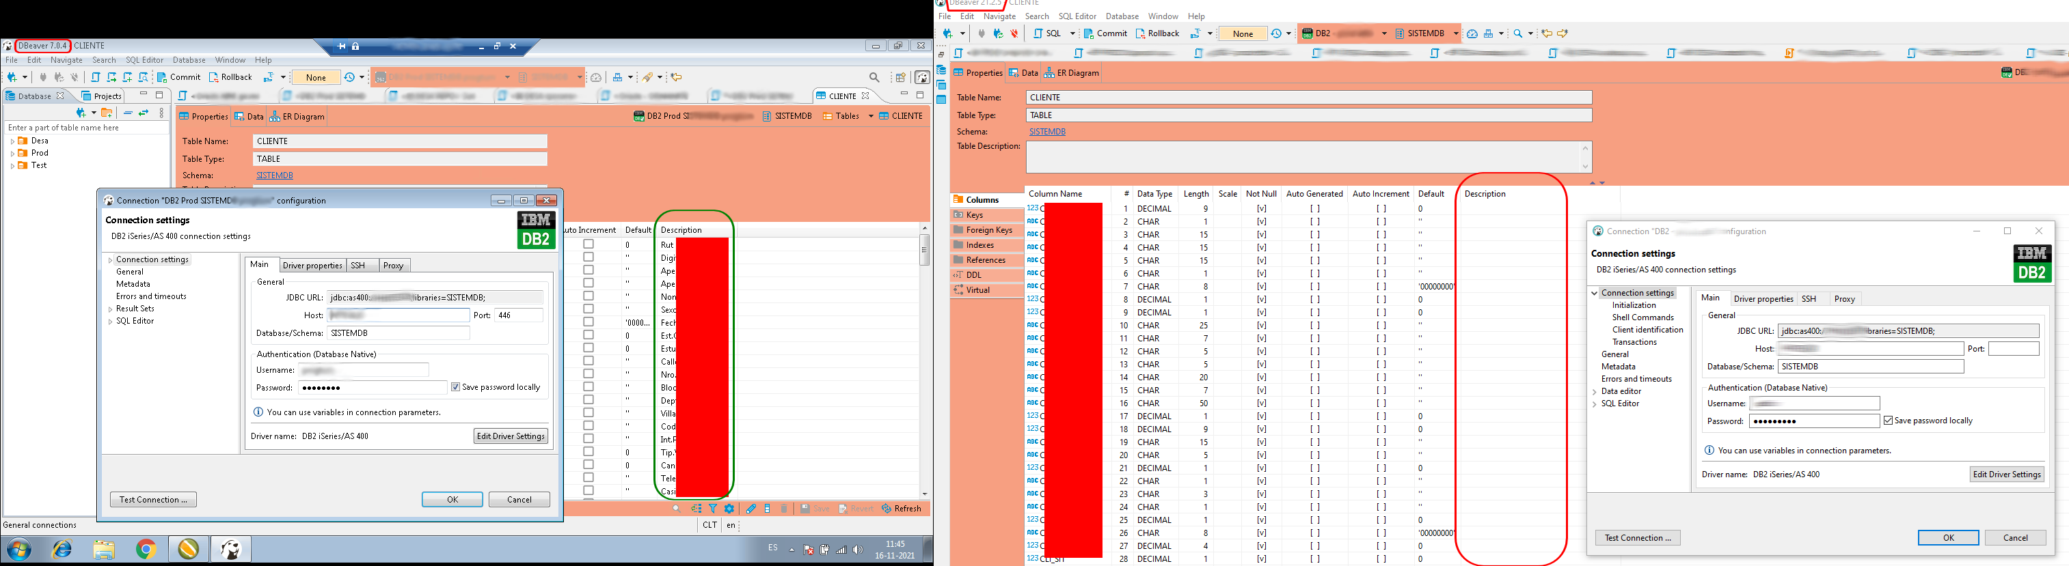Expand the Test folder in Database Navigator
Screen dimensions: 2069x566
[12, 166]
